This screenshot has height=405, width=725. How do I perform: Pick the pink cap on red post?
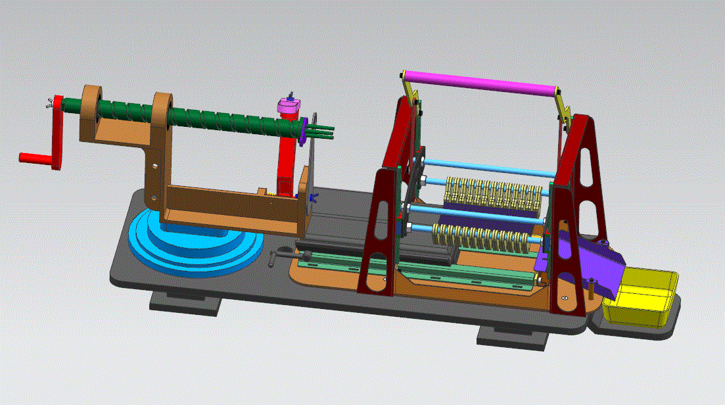[x=289, y=107]
